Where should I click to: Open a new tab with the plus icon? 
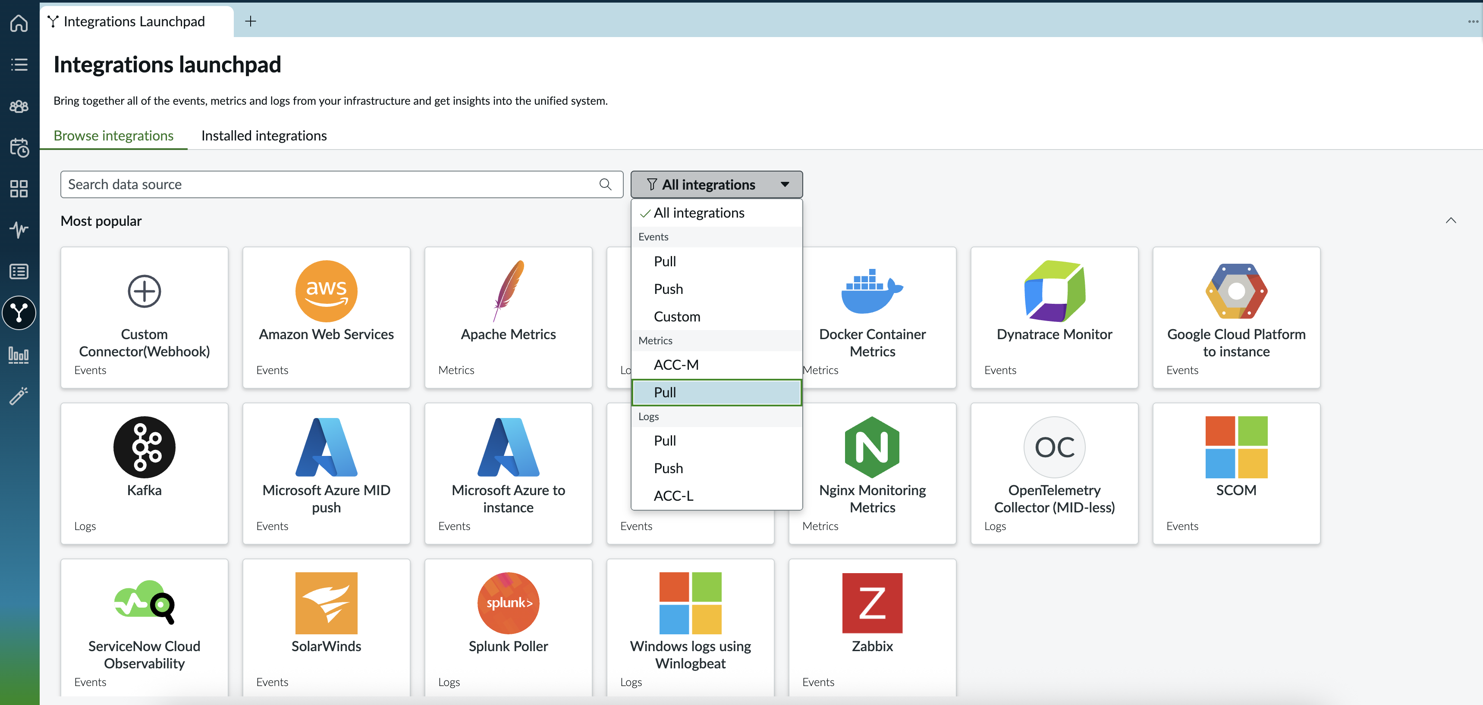(x=251, y=21)
